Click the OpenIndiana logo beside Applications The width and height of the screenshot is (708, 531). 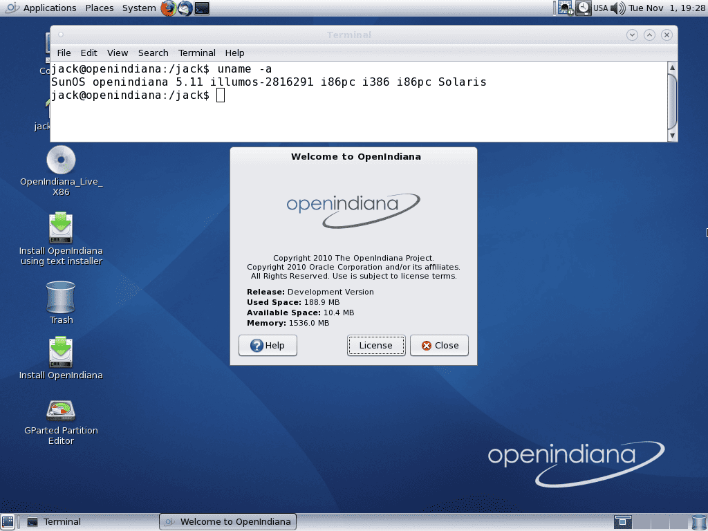point(12,8)
